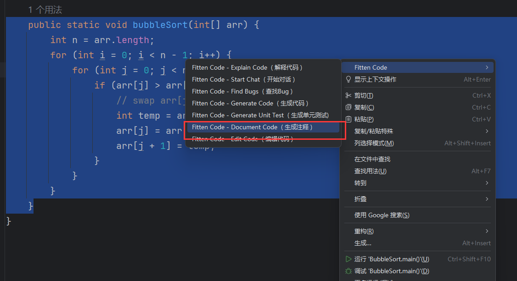This screenshot has height=281, width=517.
Task: Open the 转到 menu entry
Action: tap(417, 183)
